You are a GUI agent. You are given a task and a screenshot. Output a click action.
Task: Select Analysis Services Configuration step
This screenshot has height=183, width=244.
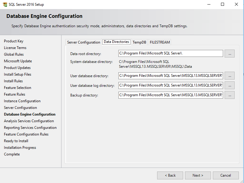pos(29,121)
